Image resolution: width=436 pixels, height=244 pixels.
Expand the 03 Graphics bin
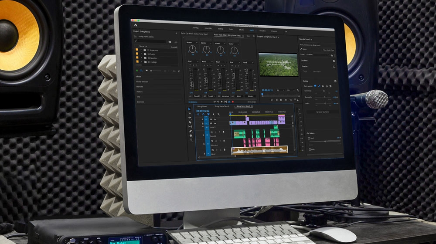[141, 58]
